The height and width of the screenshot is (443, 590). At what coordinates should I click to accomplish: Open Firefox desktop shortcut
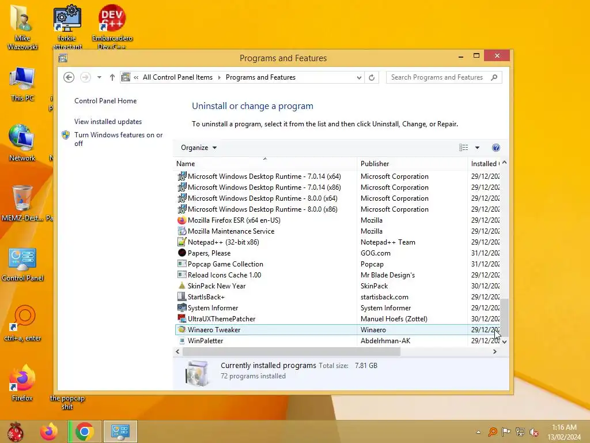click(22, 383)
